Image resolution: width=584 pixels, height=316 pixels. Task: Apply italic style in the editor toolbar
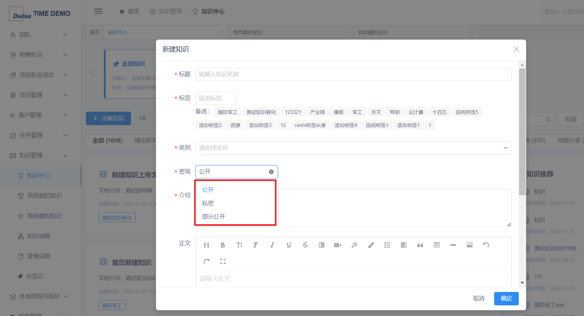[x=272, y=245]
